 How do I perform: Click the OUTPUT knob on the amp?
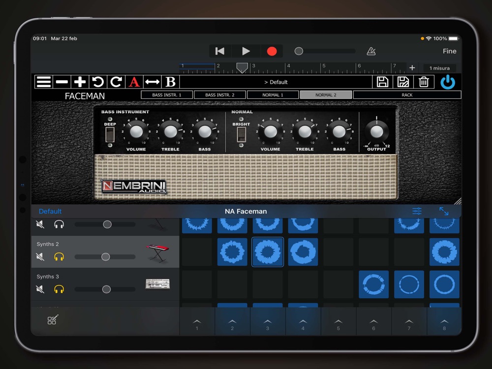click(x=376, y=132)
